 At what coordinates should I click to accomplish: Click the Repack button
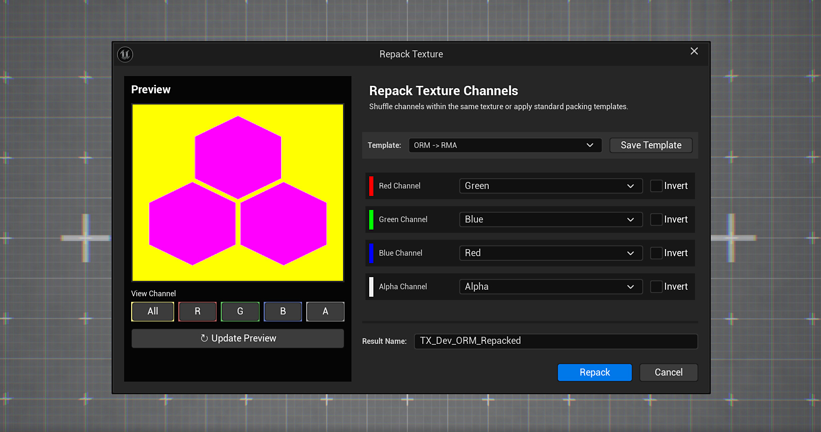click(594, 372)
